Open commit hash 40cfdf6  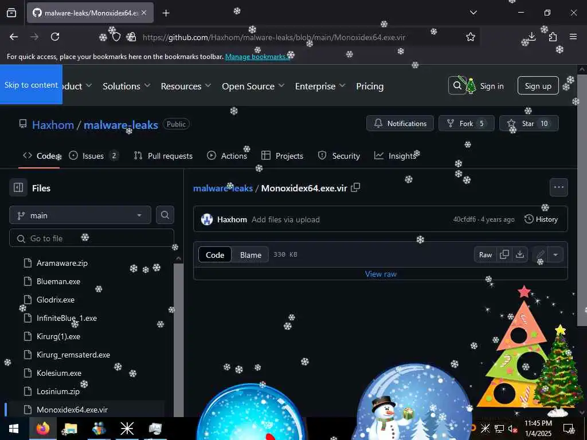(464, 219)
